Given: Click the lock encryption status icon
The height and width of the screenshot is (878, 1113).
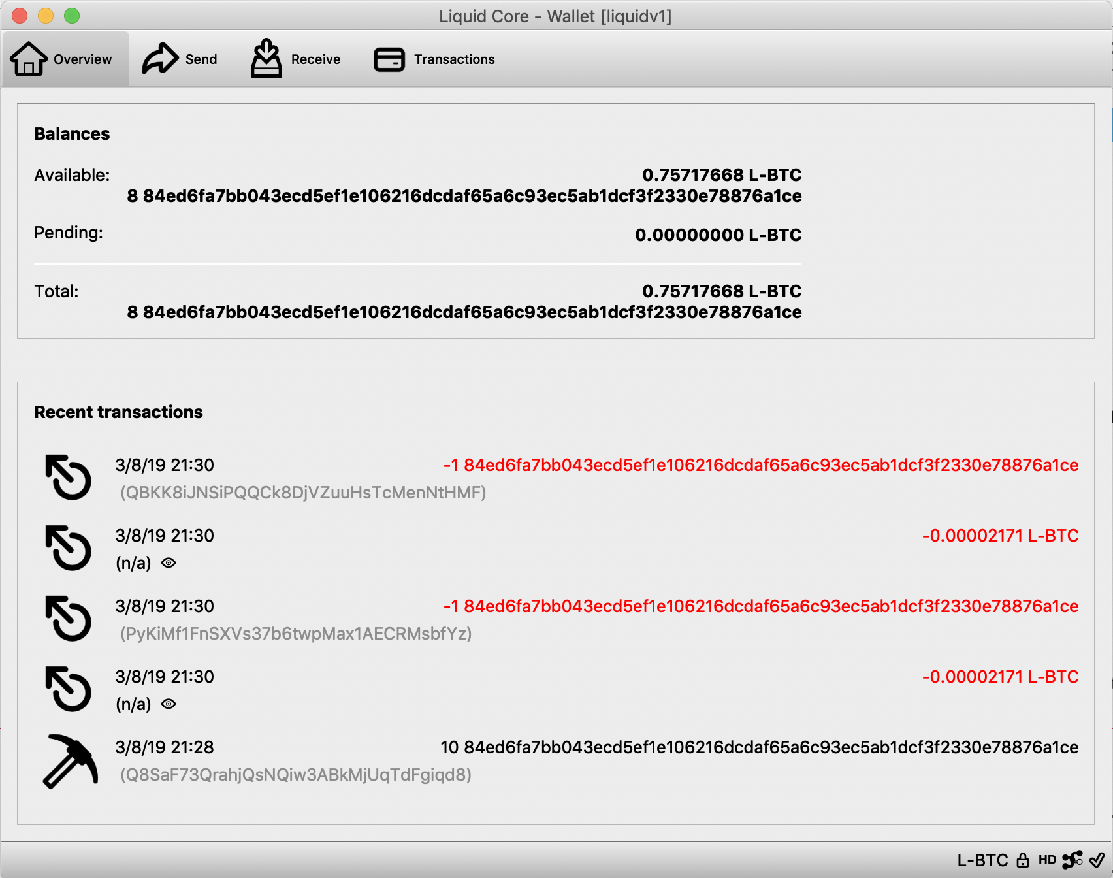Looking at the screenshot, I should point(1023,860).
